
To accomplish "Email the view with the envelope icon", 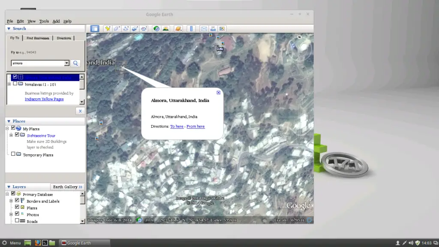I will (204, 29).
